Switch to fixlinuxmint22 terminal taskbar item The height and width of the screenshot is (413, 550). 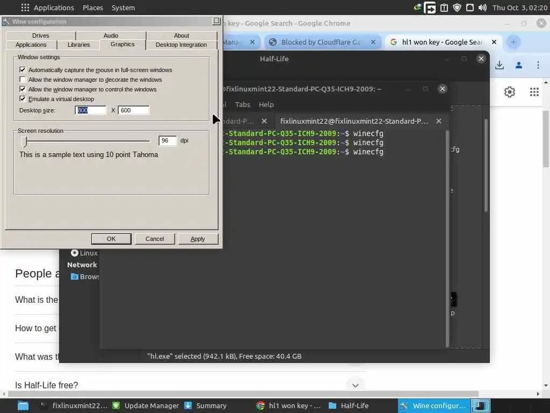[x=74, y=405]
